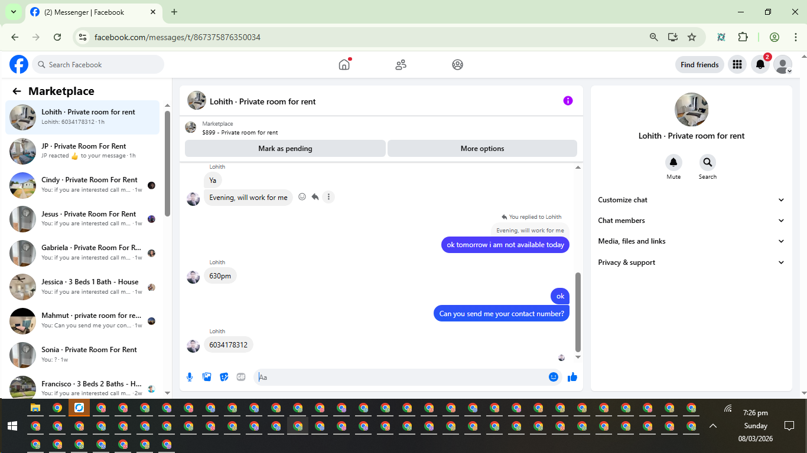This screenshot has width=807, height=453.
Task: Go to Home feed icon
Action: [344, 65]
